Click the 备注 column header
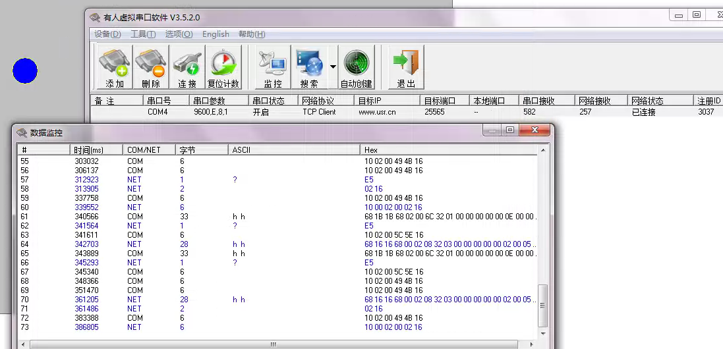723x349 pixels. pos(117,101)
